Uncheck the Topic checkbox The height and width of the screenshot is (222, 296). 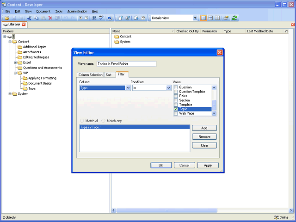pyautogui.click(x=176, y=109)
